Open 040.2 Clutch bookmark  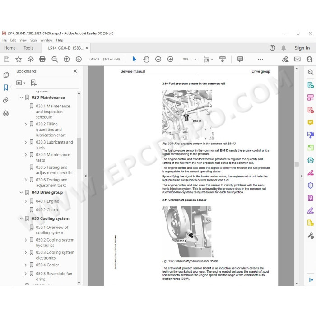point(47,210)
